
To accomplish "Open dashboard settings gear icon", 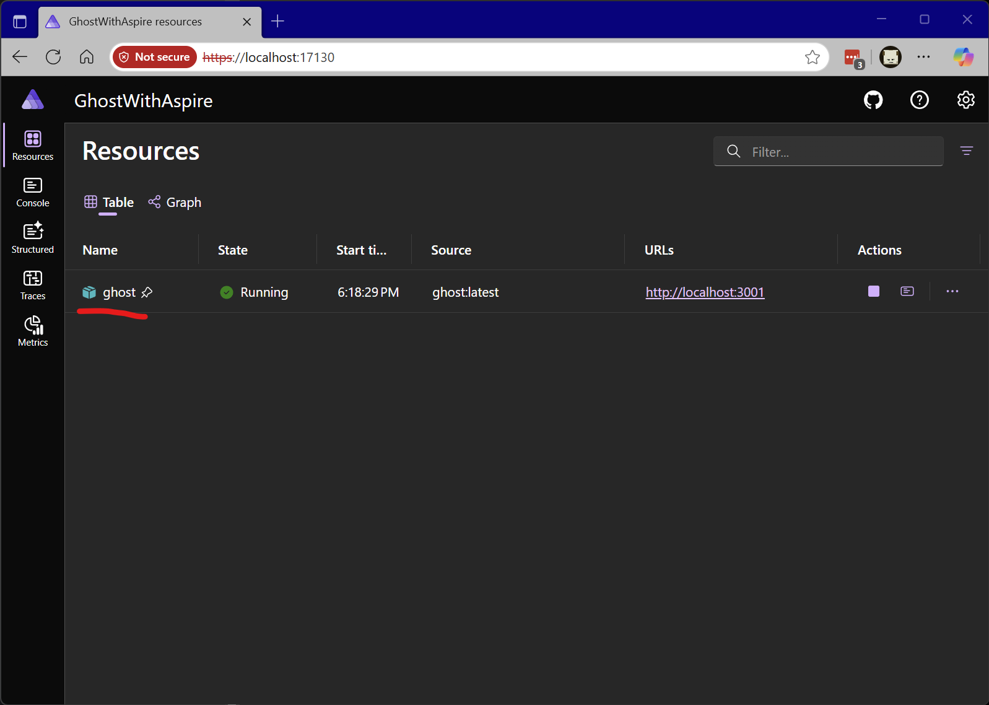I will [x=965, y=100].
